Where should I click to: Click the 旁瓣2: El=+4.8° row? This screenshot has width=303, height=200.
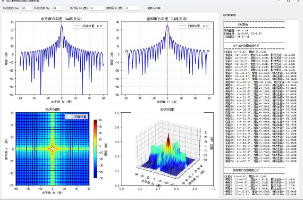coord(260,182)
